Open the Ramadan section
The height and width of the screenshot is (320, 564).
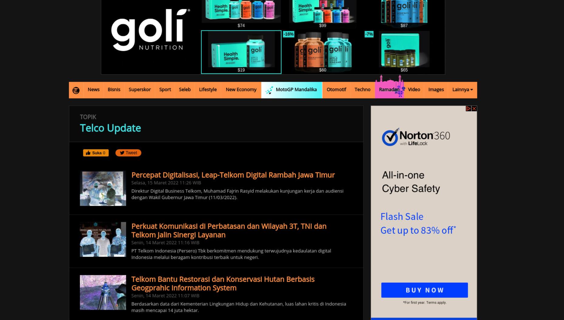tap(389, 90)
